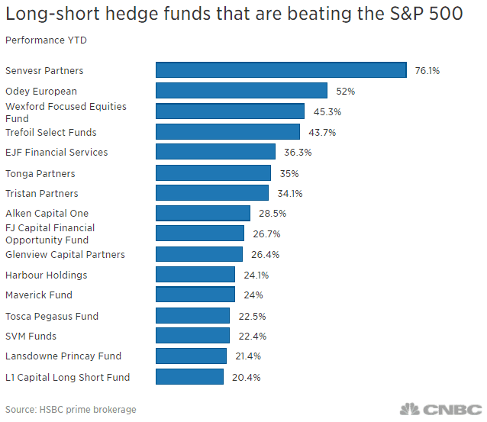Click the Tonga Partners label
487x422 pixels.
(40, 173)
